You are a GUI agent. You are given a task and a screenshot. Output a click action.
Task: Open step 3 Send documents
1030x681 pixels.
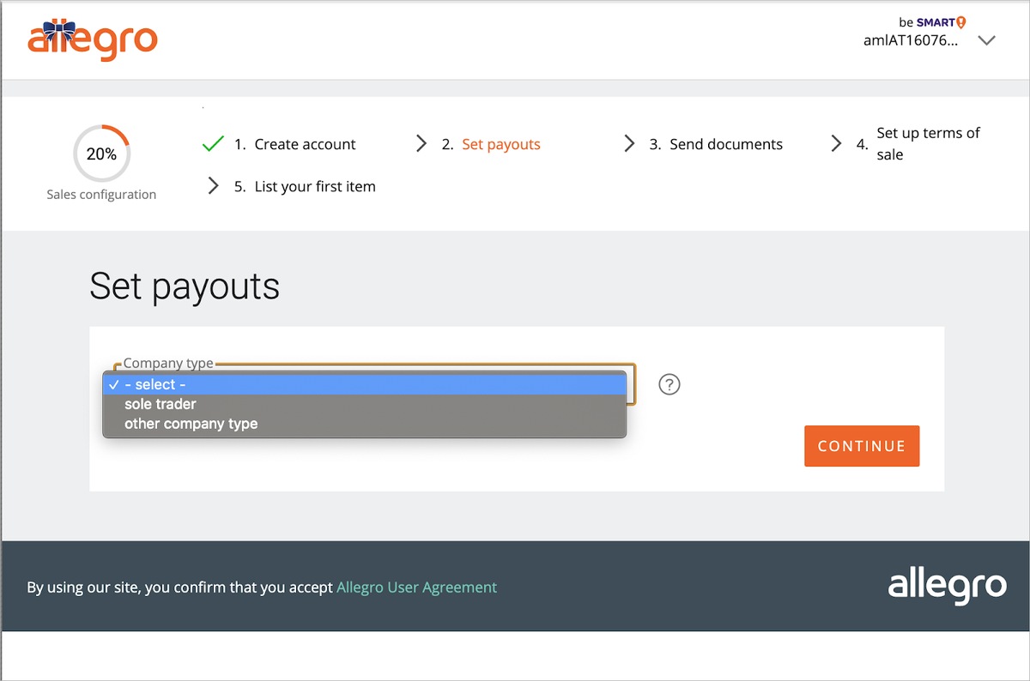coord(726,144)
